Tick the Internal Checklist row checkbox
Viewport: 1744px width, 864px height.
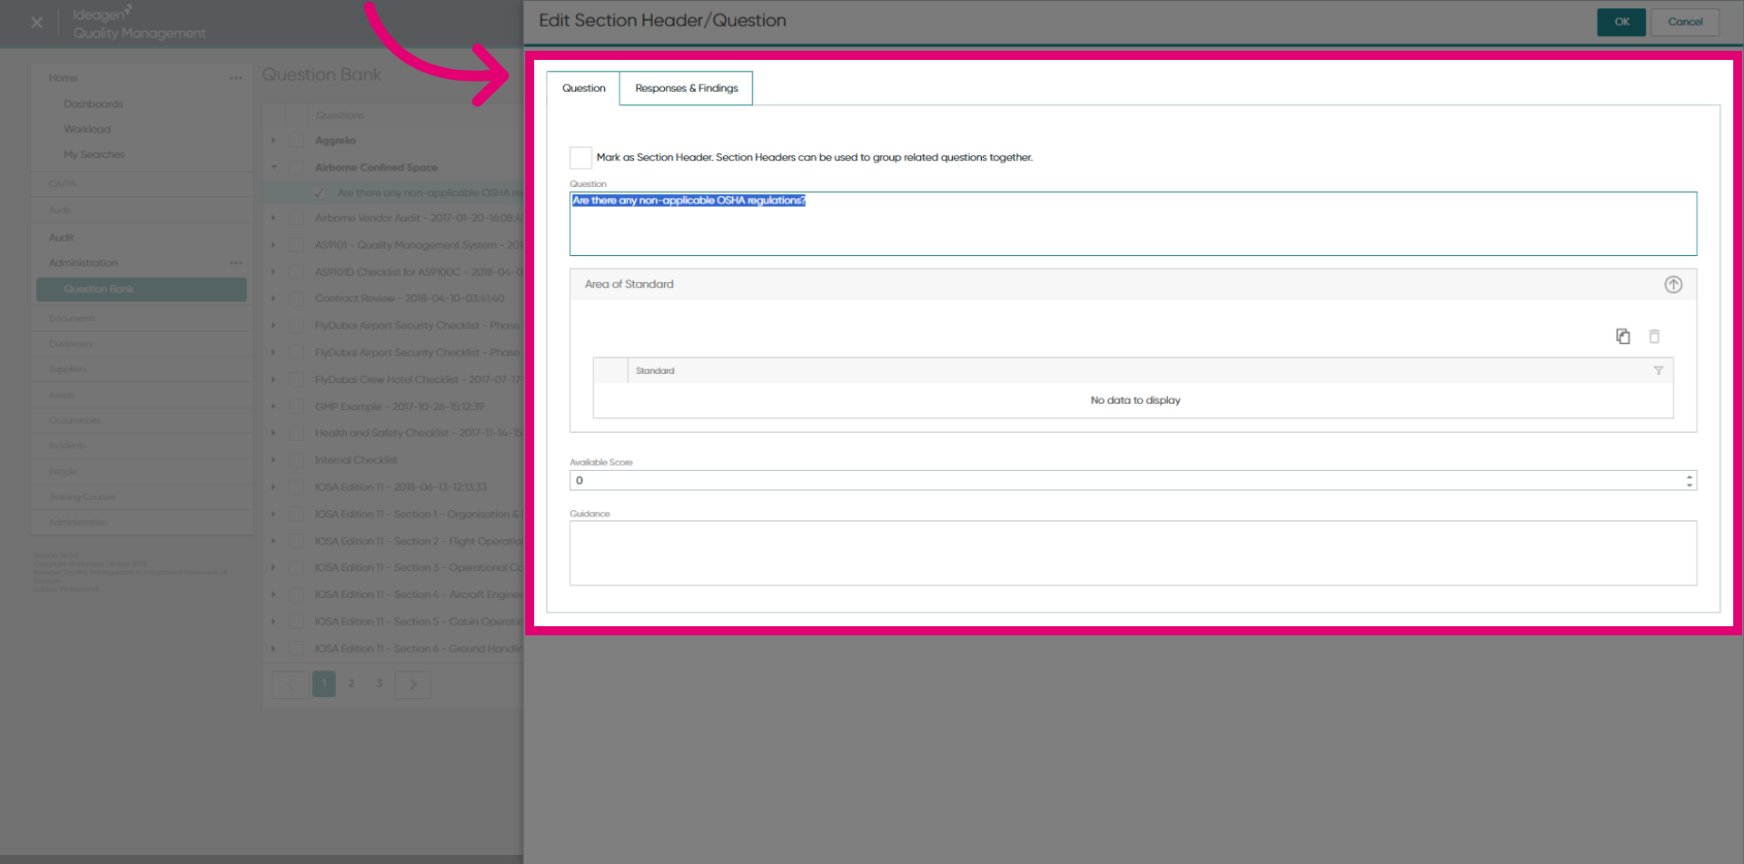point(296,460)
